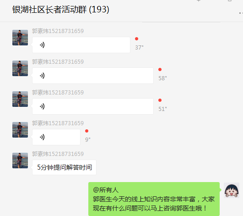The image size is (243, 216).
Task: Play the 51-second voice message
Action: coord(93,106)
